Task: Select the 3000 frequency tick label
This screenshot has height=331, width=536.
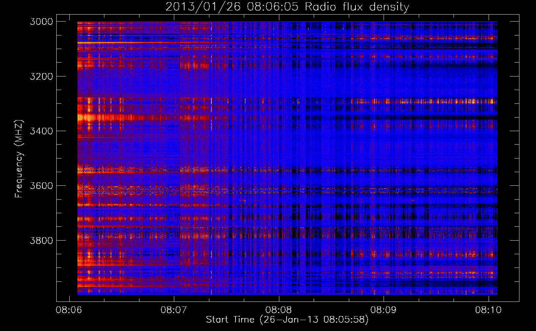Action: pos(41,22)
